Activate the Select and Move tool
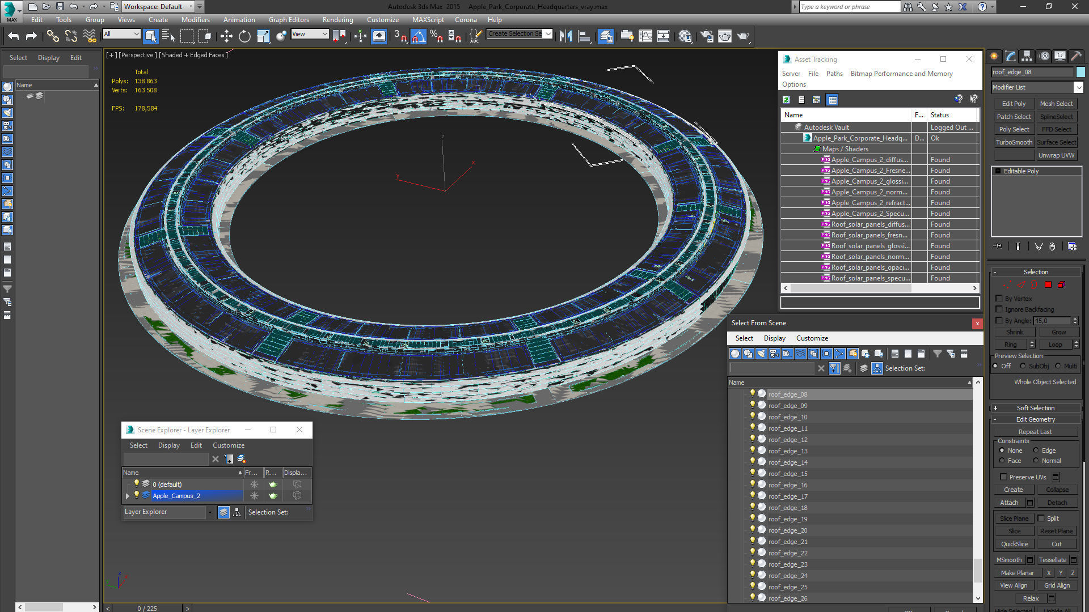The height and width of the screenshot is (612, 1089). click(x=226, y=36)
